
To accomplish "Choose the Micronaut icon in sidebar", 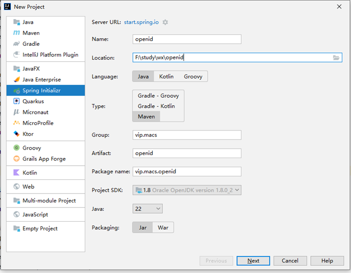I will [x=16, y=112].
